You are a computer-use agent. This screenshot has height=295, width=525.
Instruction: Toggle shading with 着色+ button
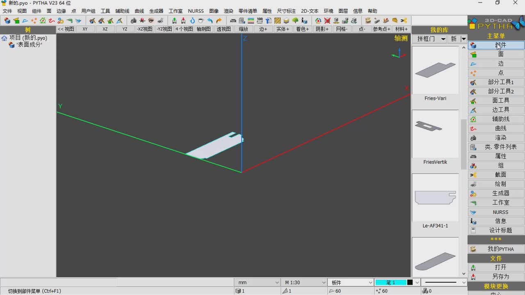302,29
